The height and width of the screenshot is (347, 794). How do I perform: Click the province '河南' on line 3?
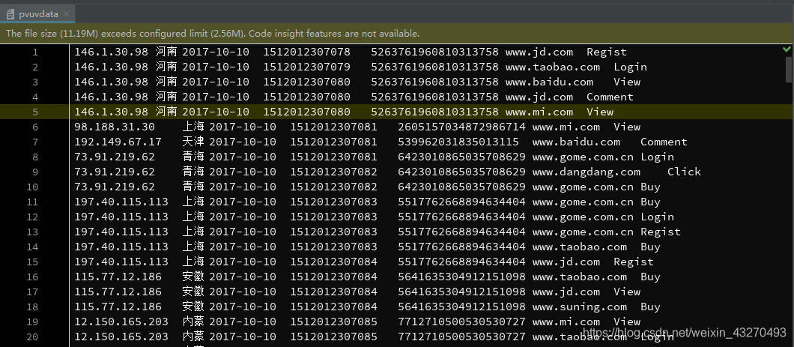(166, 82)
